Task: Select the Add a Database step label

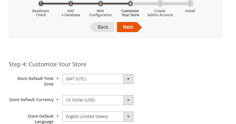Action: (71, 13)
